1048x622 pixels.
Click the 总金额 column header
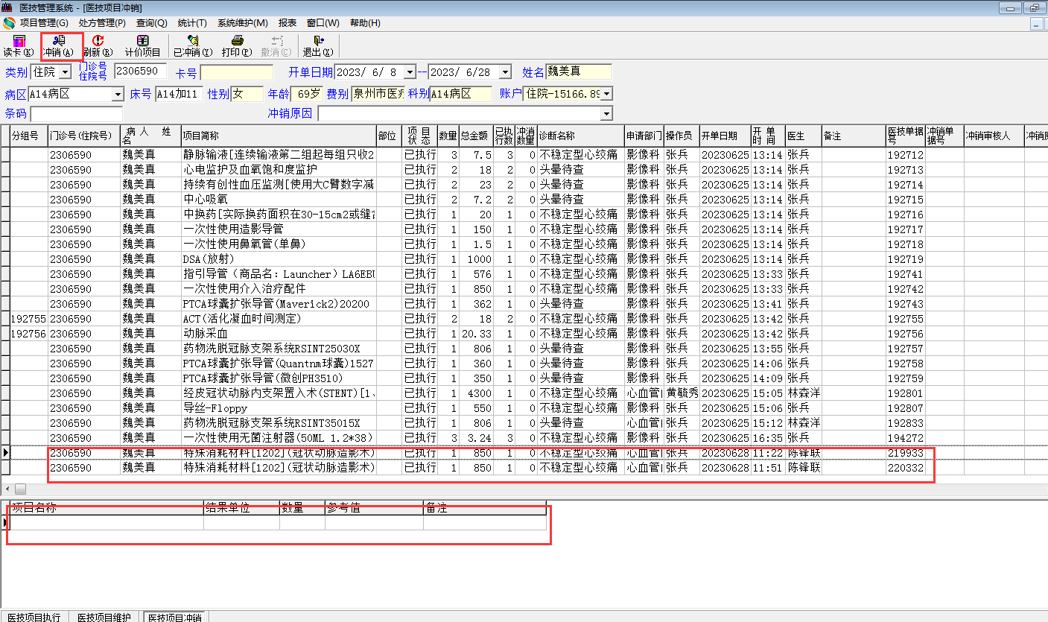(476, 136)
